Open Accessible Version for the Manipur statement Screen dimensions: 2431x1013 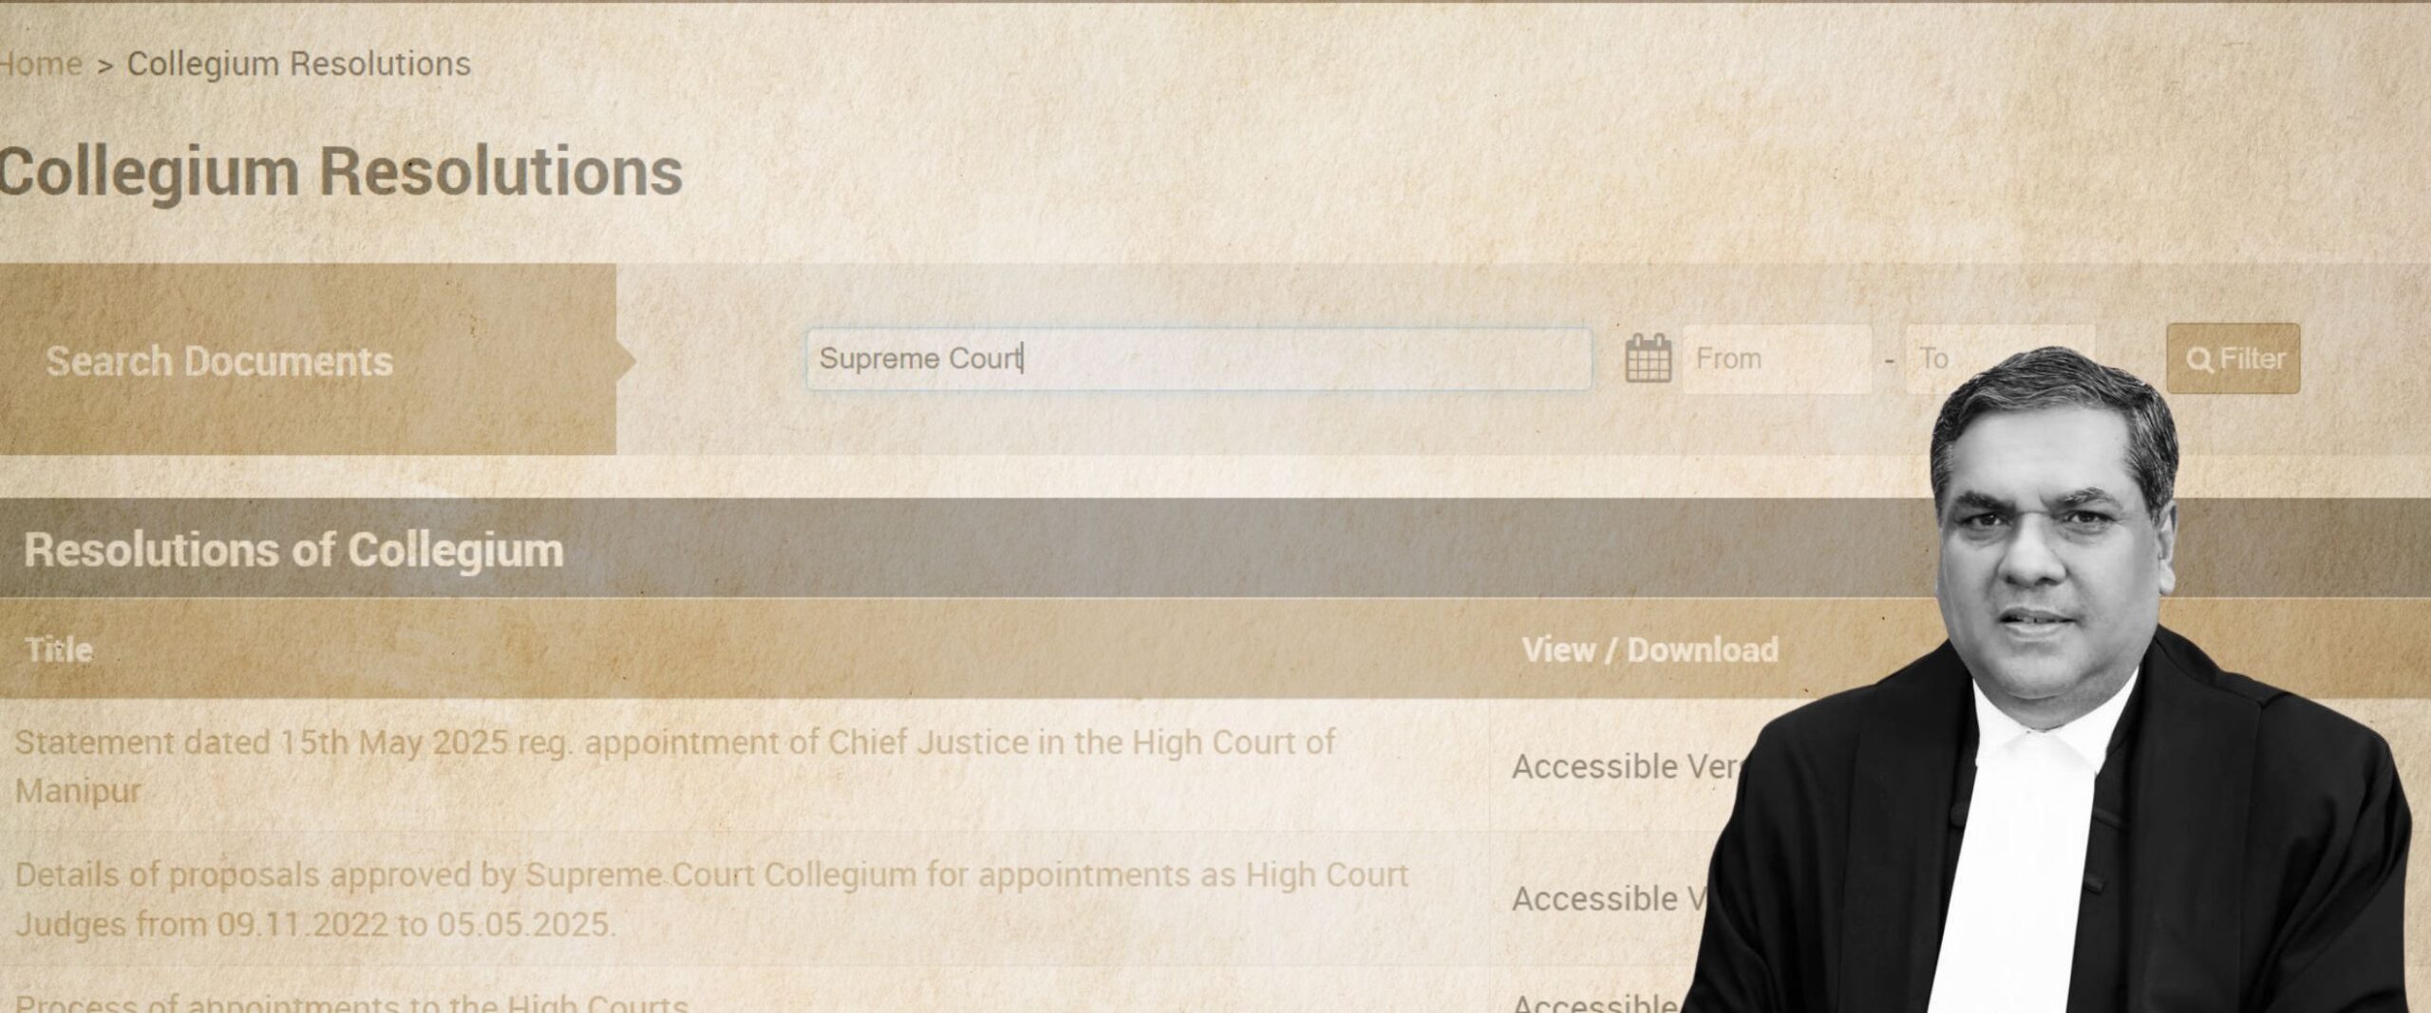pyautogui.click(x=1626, y=766)
